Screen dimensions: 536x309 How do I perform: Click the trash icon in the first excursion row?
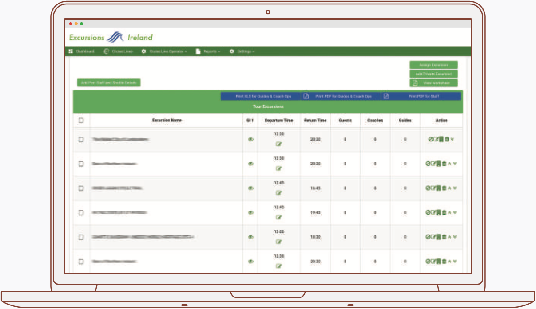coord(447,139)
